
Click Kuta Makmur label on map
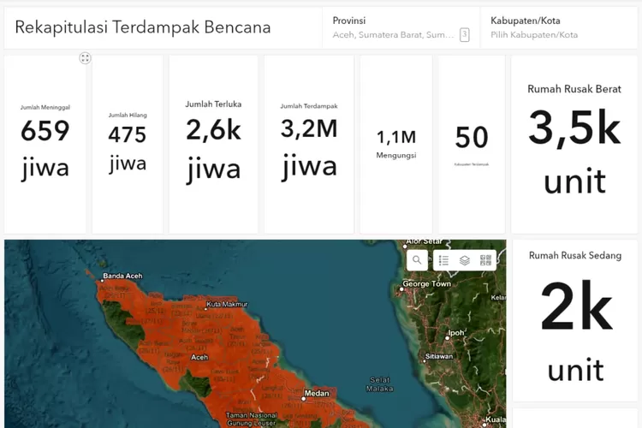click(227, 305)
